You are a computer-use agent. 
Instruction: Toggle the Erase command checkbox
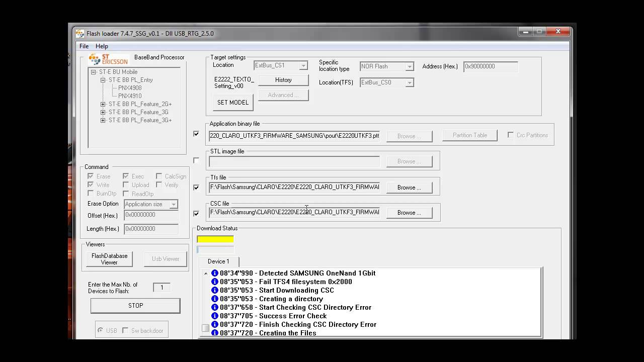(91, 176)
